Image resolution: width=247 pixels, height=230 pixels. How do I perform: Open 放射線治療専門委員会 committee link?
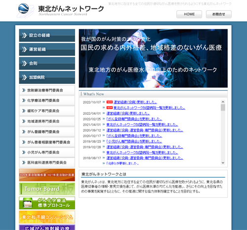(x=47, y=90)
